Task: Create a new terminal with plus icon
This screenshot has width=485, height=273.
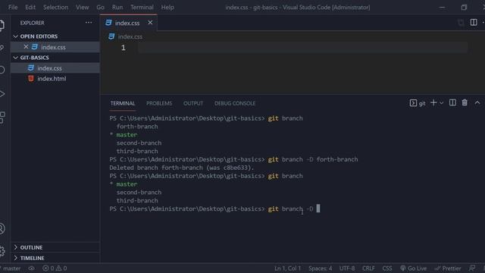Action: (433, 103)
